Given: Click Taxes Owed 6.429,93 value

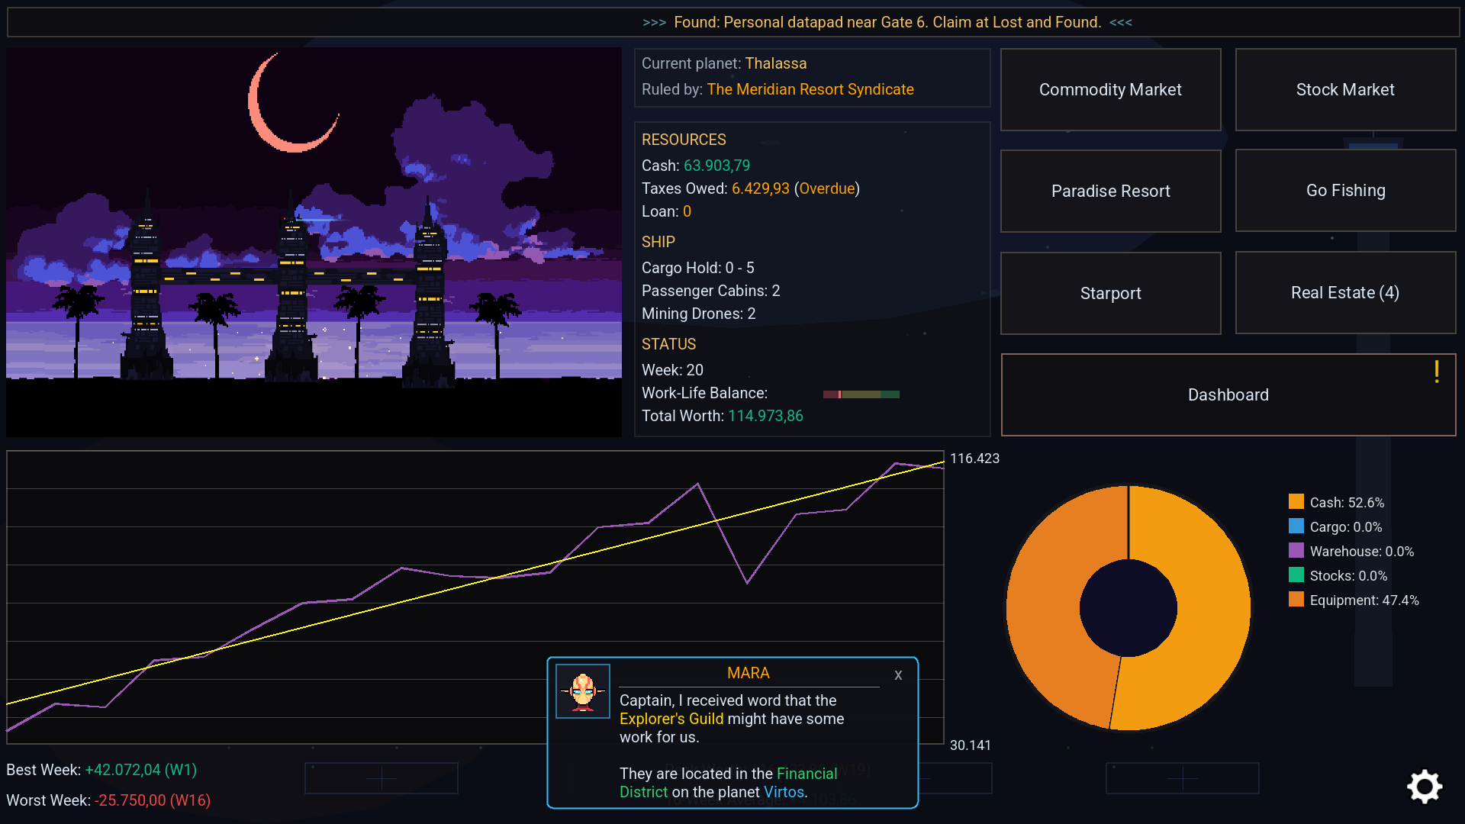Looking at the screenshot, I should pos(760,188).
